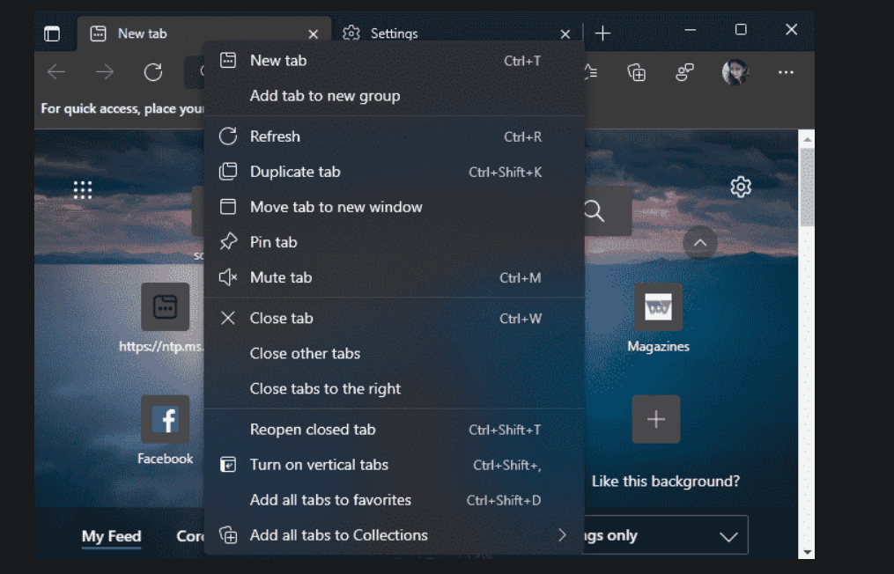The width and height of the screenshot is (894, 574).
Task: Open the Favorites toolbar icon
Action: [591, 72]
